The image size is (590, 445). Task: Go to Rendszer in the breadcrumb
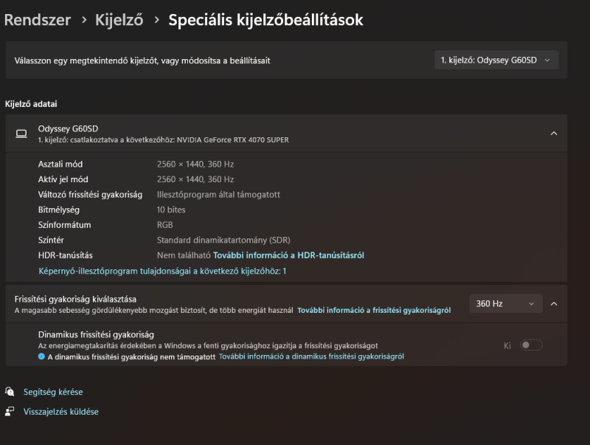[x=38, y=20]
